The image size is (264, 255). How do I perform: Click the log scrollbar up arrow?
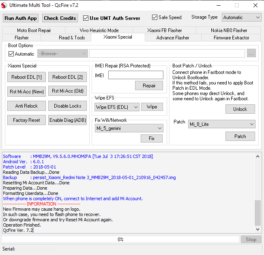click(258, 156)
